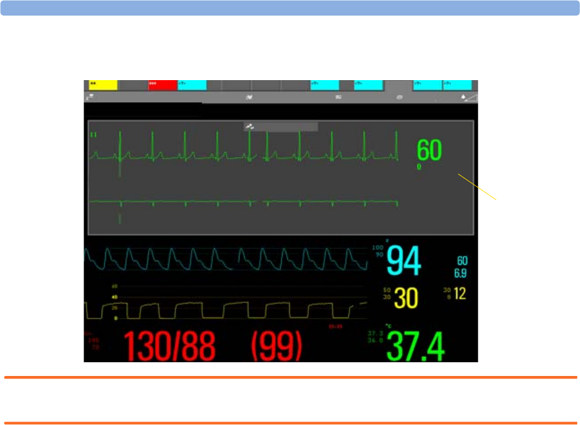Select the etCO2 alarm limits 50 30
Screen dimensions: 580x425
387,293
